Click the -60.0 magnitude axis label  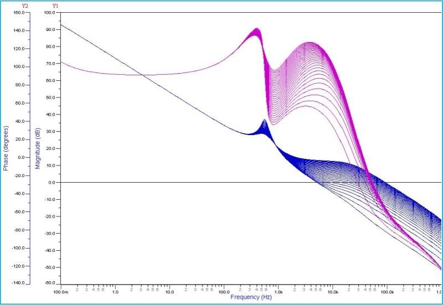tap(50, 283)
